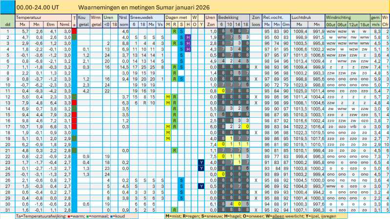The height and width of the screenshot is (219, 390).
Task: Select the yellow M mist marker on day 17
Action: (x=168, y=127)
